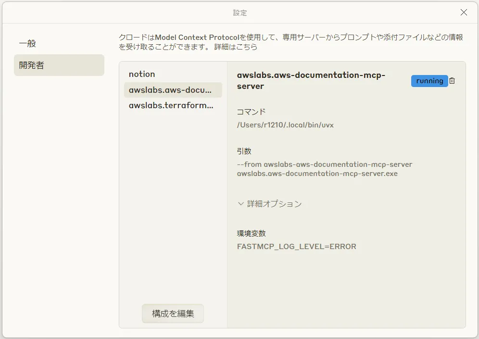Viewport: 479px width, 339px height.
Task: Select awslabs.terraform... server in list
Action: point(173,105)
